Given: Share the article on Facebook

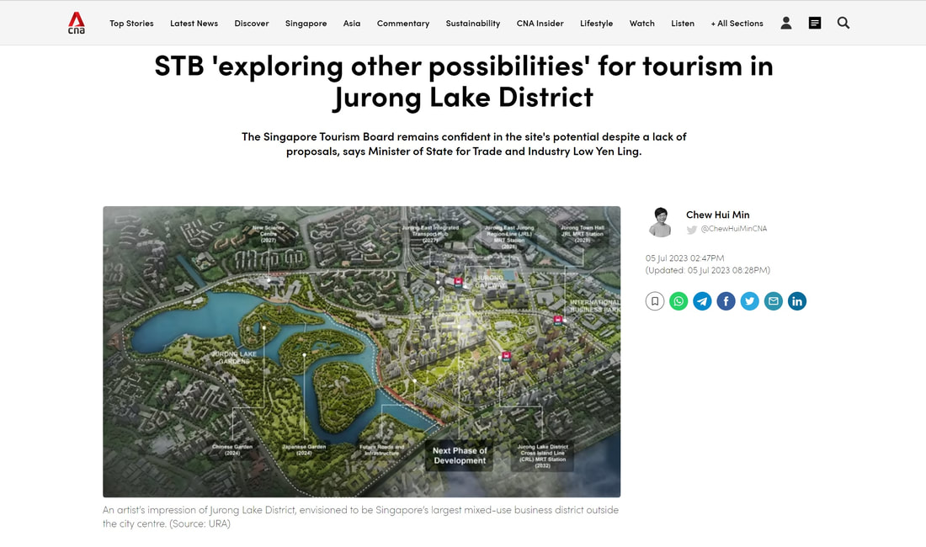Looking at the screenshot, I should click(x=726, y=301).
